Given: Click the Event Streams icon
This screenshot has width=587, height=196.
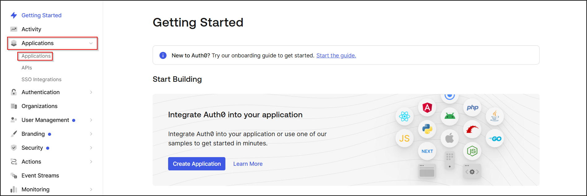Looking at the screenshot, I should (14, 175).
